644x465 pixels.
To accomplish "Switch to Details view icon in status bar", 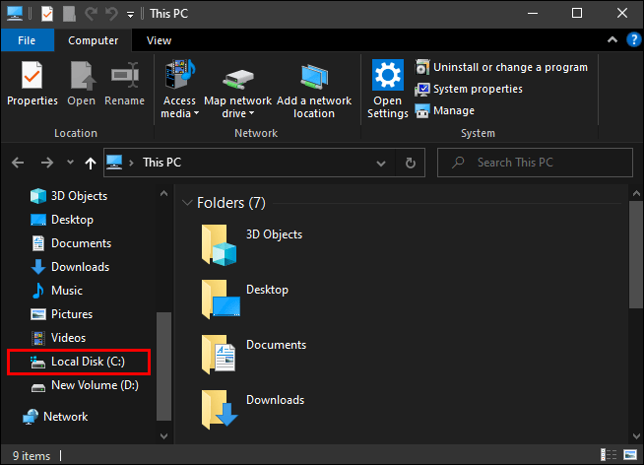I will pos(609,455).
